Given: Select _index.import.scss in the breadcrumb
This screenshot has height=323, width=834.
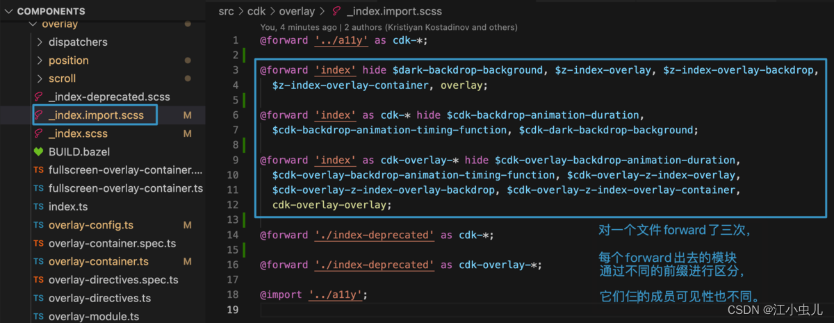Looking at the screenshot, I should tap(394, 11).
